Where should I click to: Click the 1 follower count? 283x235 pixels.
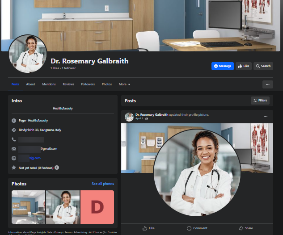69,68
